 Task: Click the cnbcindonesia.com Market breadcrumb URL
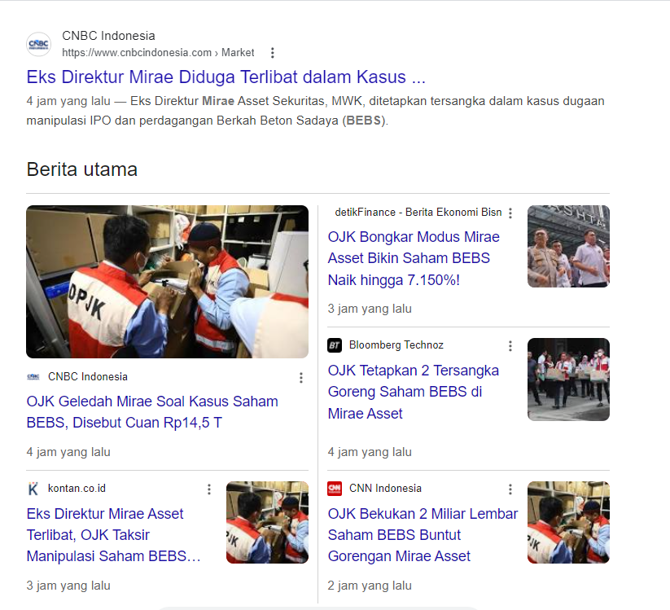pos(158,53)
